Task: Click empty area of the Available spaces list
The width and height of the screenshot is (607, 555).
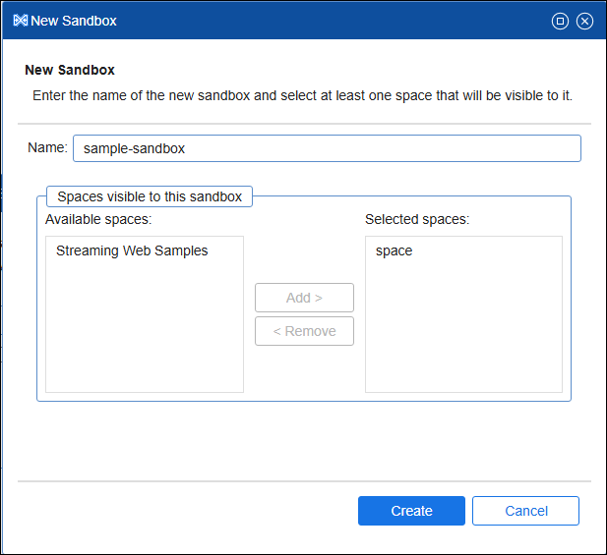Action: point(144,334)
